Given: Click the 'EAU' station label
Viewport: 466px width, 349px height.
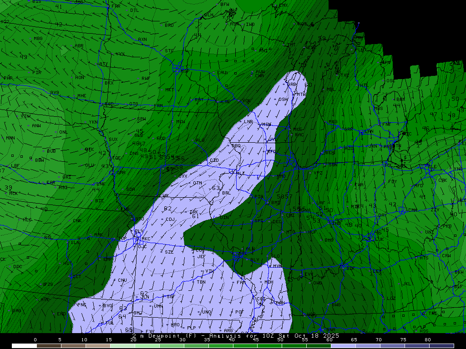Looking at the screenshot, I should coord(222,72).
